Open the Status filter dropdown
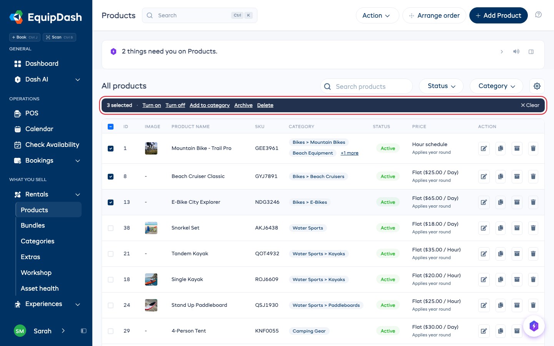Image resolution: width=554 pixels, height=346 pixels. (441, 86)
